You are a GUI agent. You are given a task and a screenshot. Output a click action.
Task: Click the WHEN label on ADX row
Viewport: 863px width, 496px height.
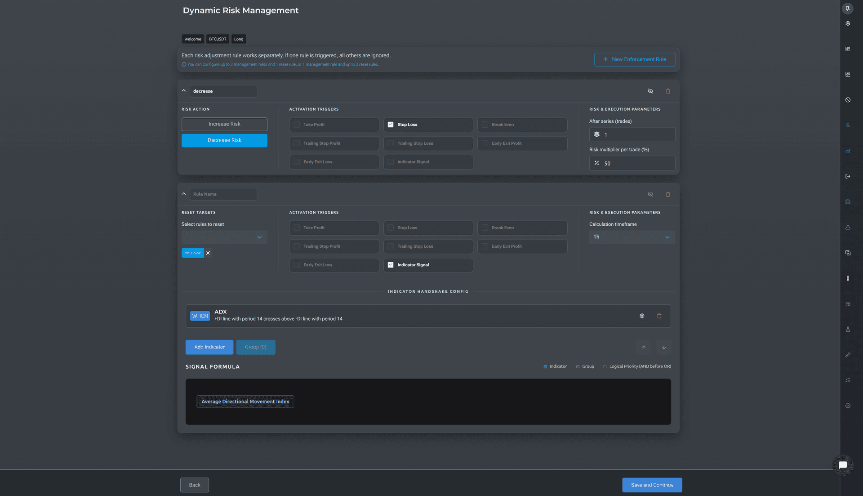pos(200,316)
